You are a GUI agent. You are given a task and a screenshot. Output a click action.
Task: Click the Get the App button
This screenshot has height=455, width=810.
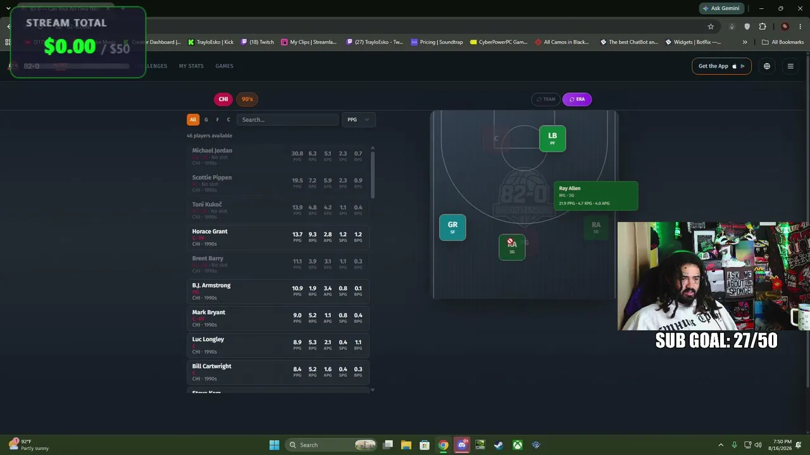(x=721, y=66)
